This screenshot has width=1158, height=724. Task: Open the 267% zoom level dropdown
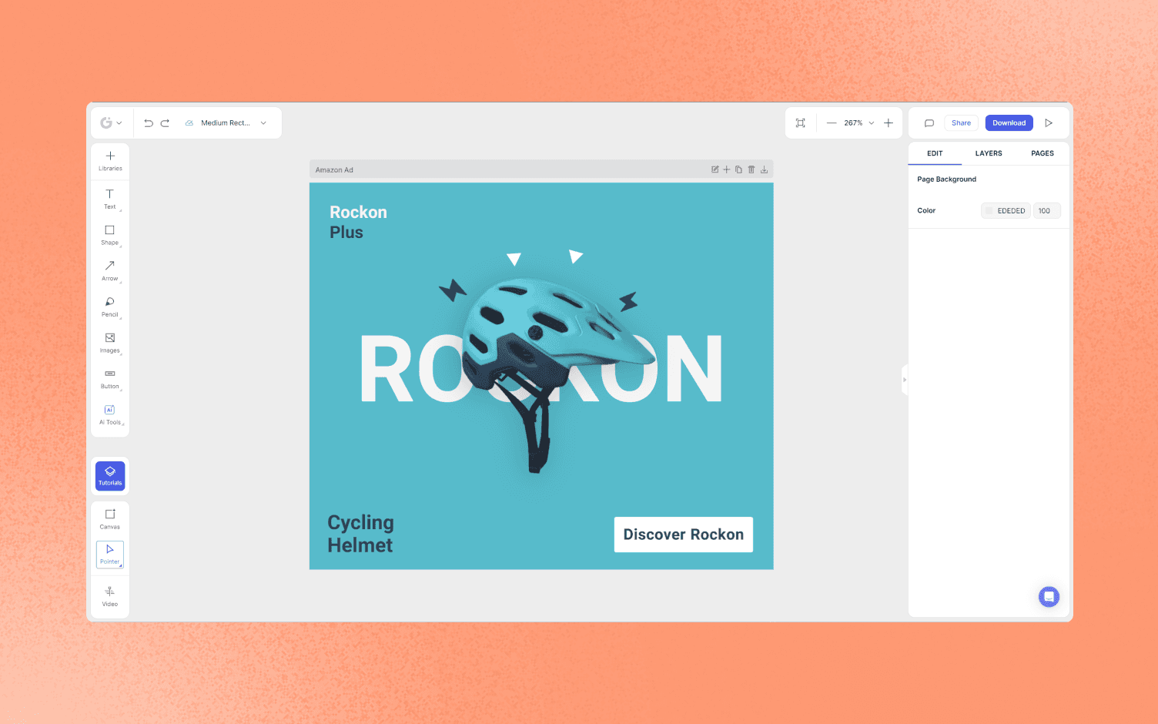(x=859, y=123)
